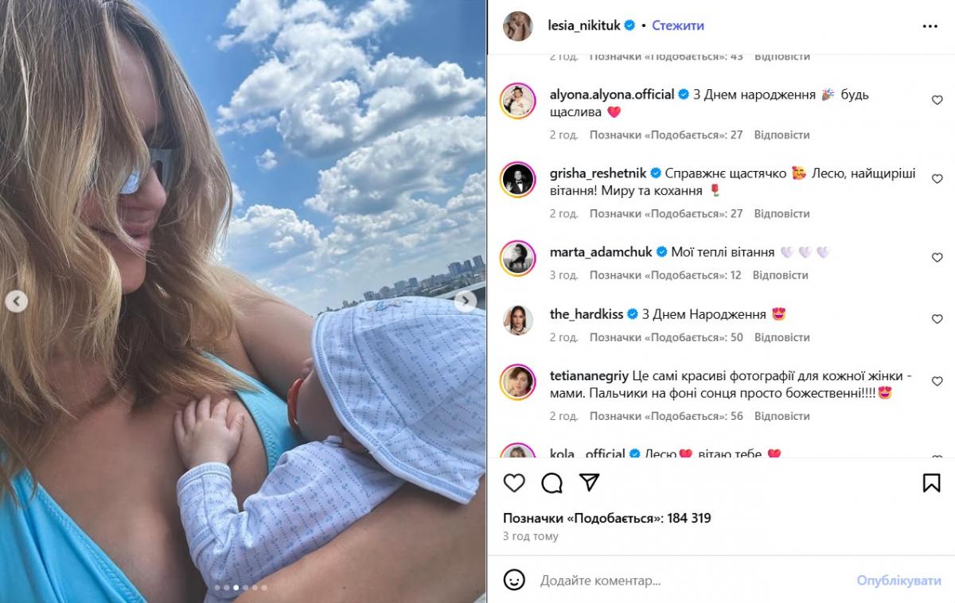
Task: Reply to the_hardkiss comment via Відповісти
Action: [x=782, y=337]
